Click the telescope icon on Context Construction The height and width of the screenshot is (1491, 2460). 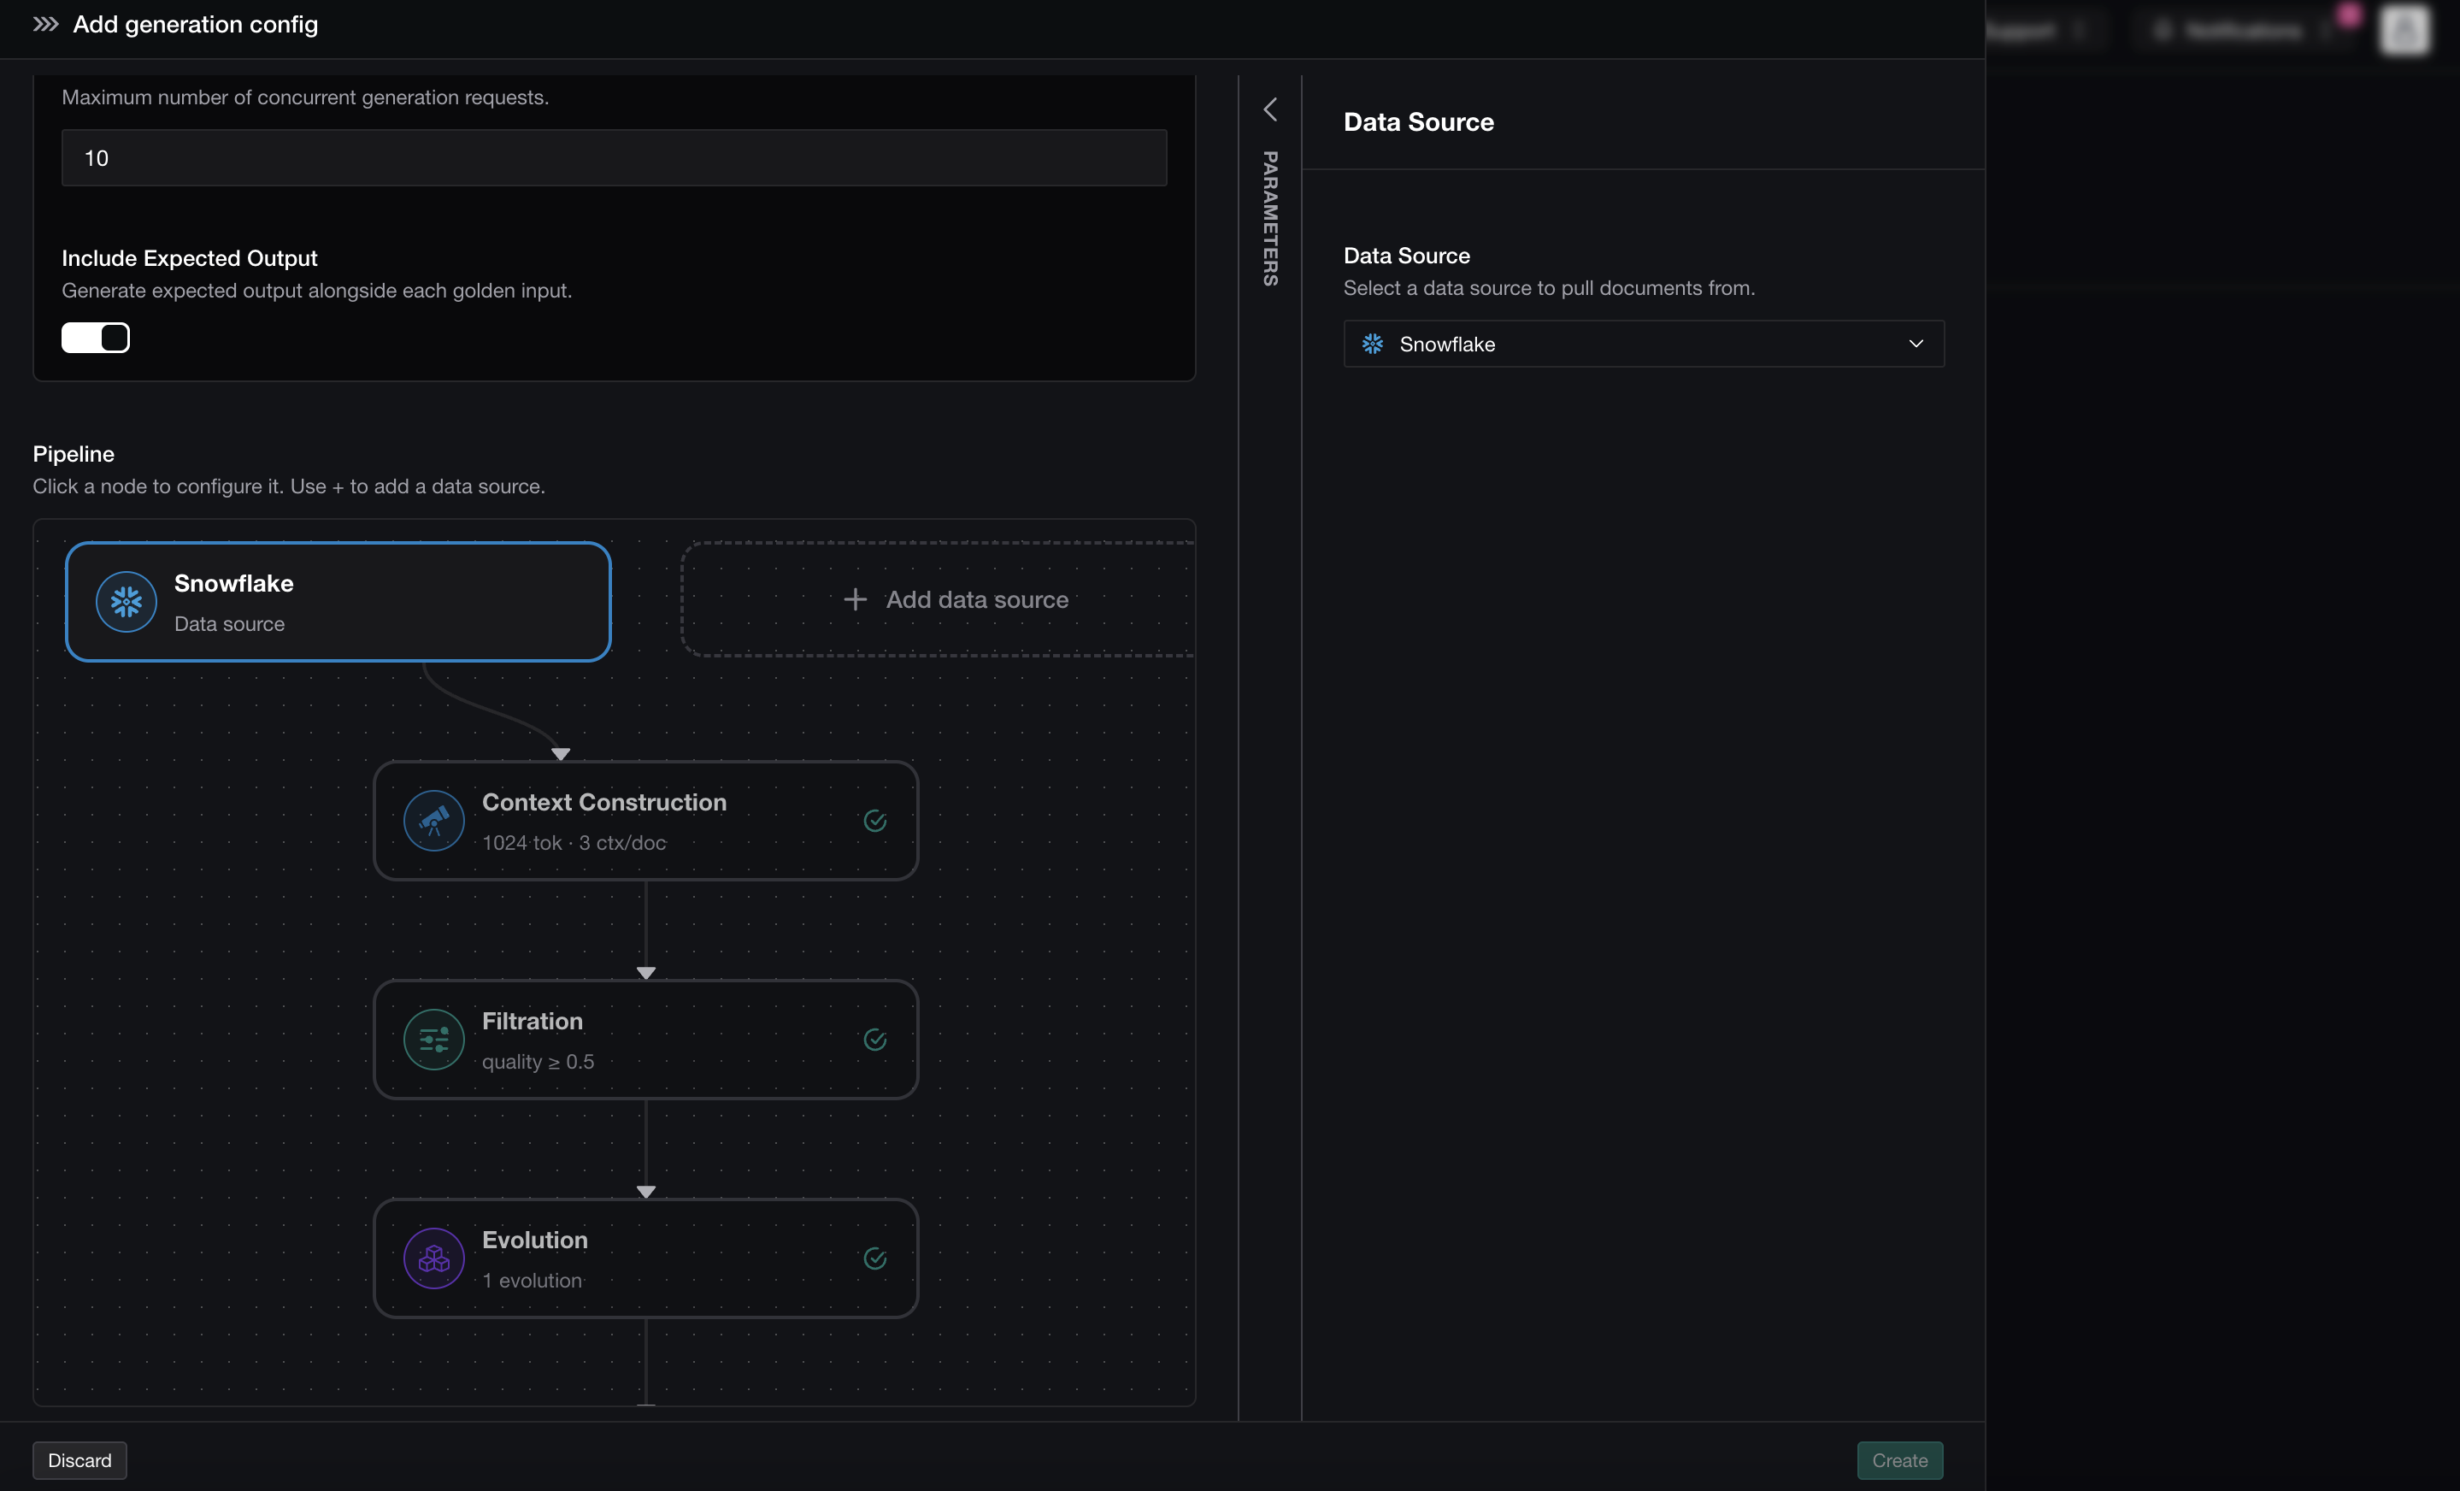pos(433,821)
